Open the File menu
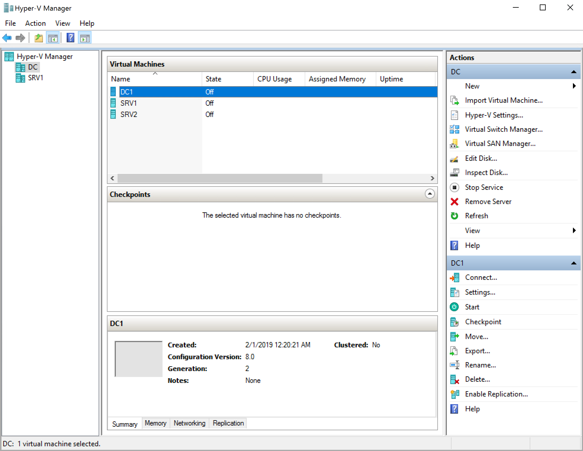 (10, 23)
